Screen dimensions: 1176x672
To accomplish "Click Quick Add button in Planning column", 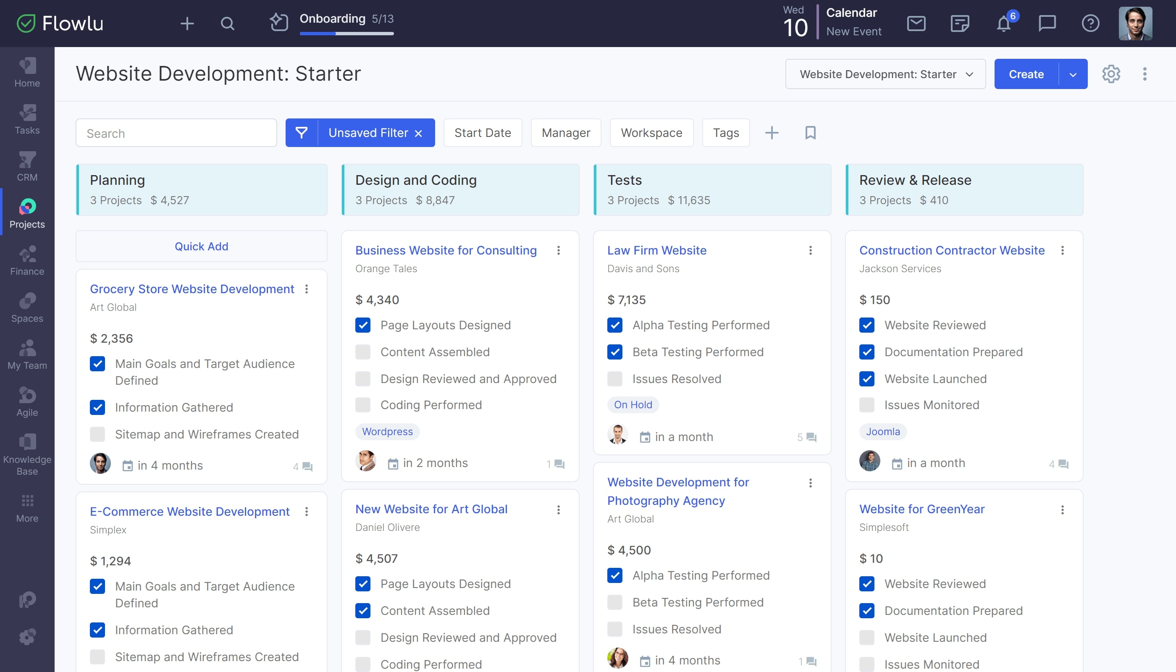I will tap(201, 246).
